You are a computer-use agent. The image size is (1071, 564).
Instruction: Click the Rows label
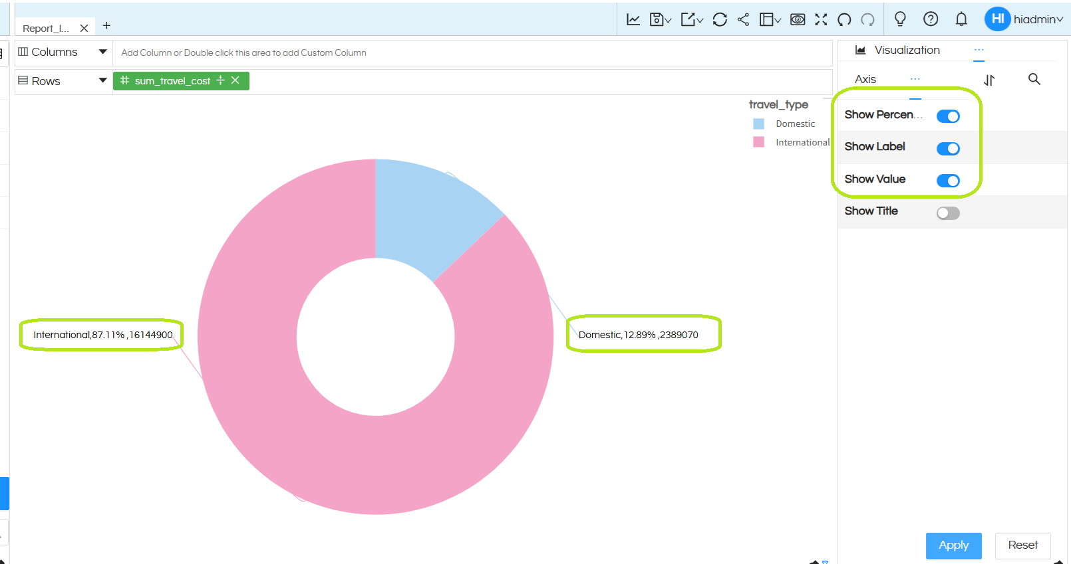pyautogui.click(x=46, y=81)
